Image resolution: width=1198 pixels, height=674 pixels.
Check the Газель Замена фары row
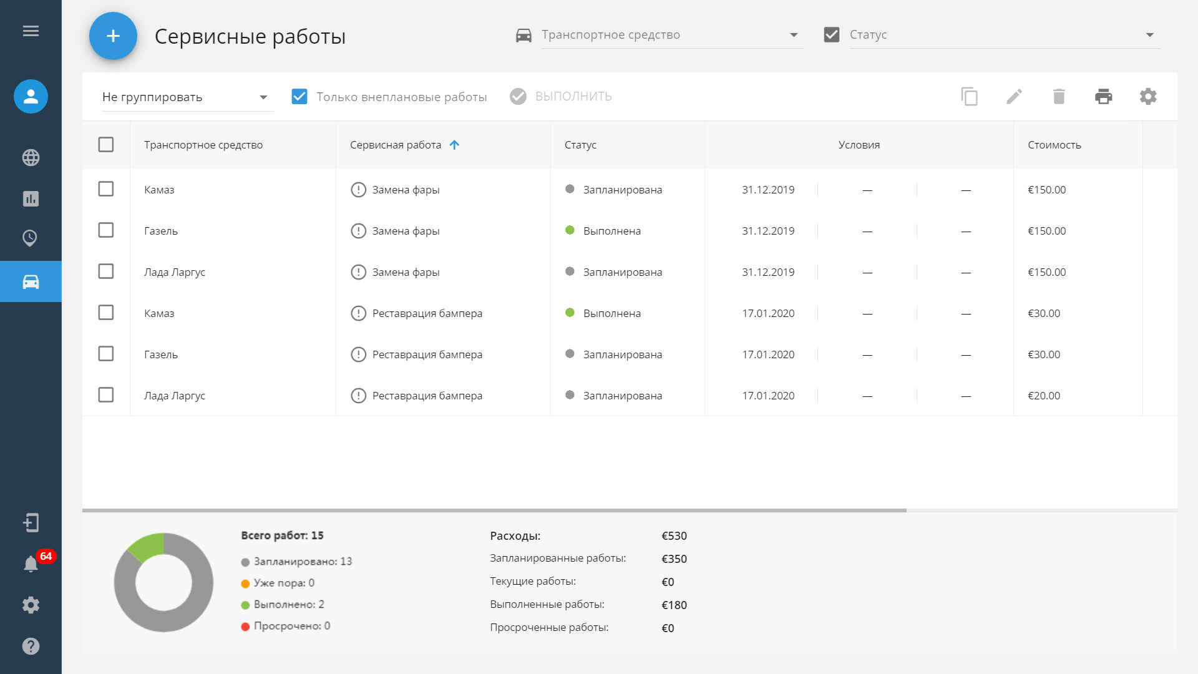(x=106, y=230)
